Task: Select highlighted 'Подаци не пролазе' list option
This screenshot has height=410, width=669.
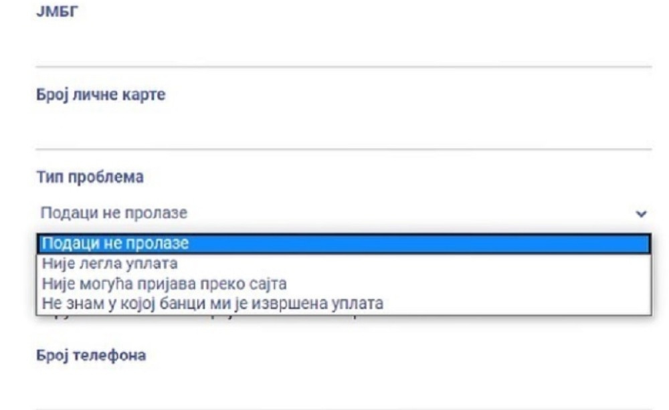Action: tap(115, 243)
